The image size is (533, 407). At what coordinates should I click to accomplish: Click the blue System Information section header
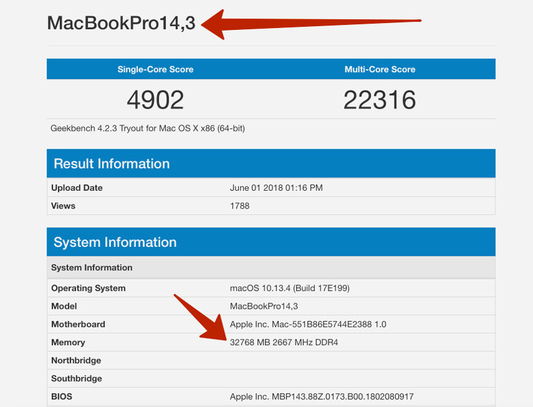coord(271,242)
